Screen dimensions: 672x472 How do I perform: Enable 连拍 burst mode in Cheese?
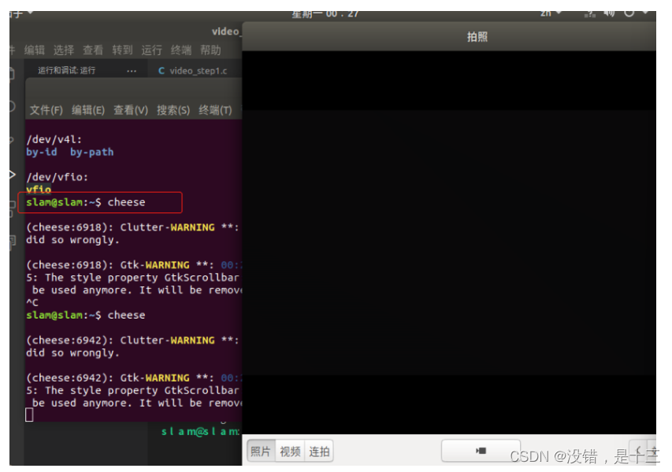tap(319, 452)
